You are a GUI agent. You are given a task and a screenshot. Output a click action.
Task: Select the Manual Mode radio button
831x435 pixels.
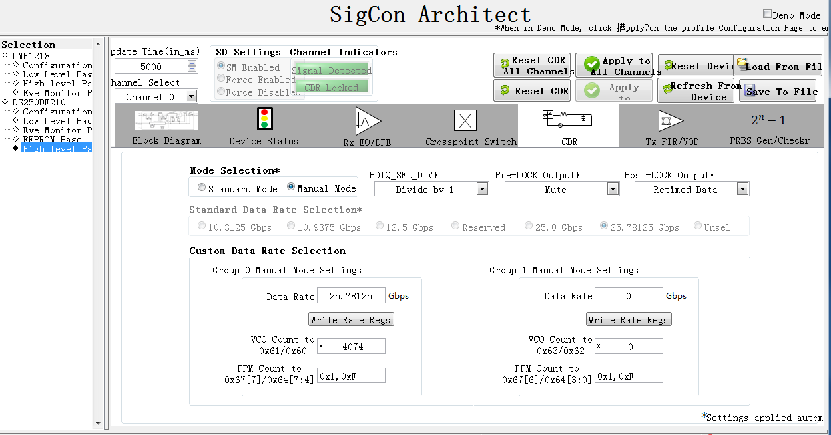291,188
